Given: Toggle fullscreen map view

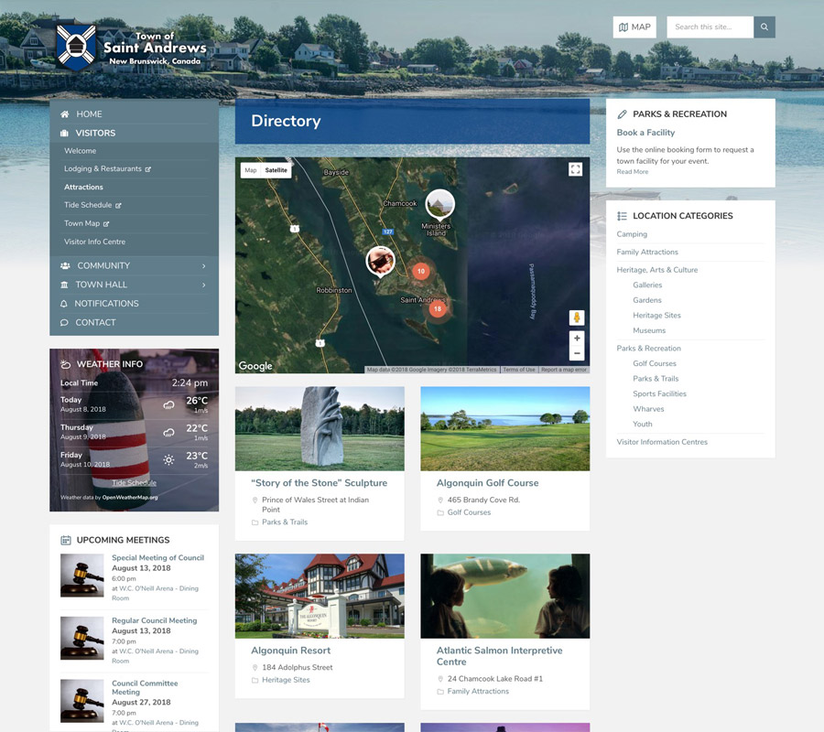Looking at the screenshot, I should tap(576, 169).
